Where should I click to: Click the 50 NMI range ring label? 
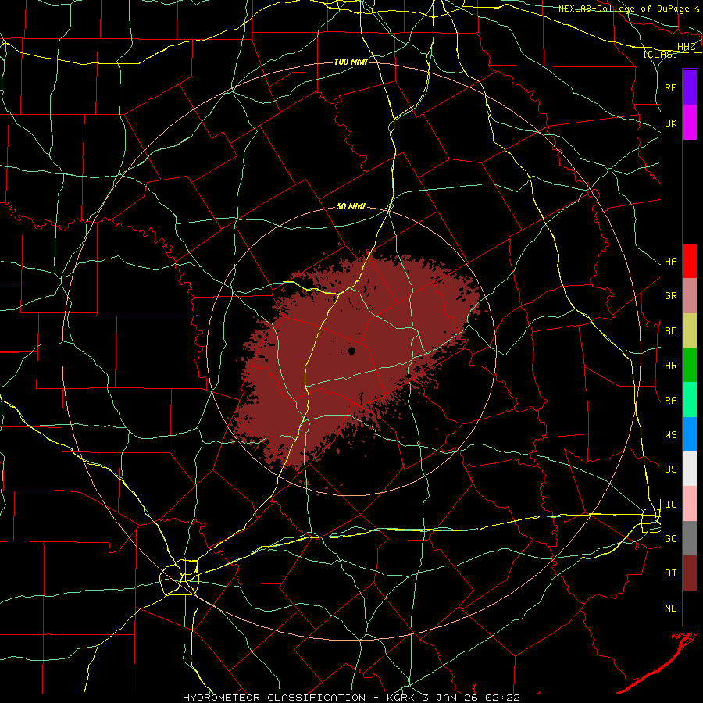tap(351, 206)
